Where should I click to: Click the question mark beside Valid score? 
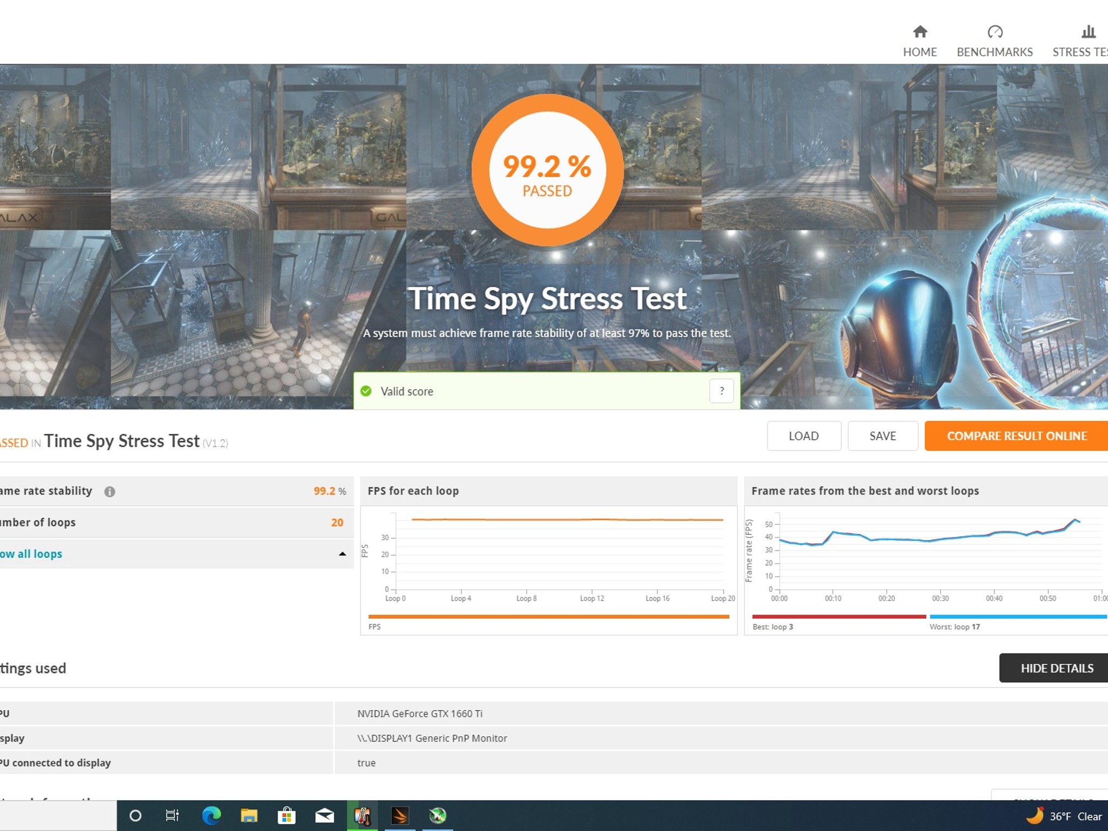click(721, 391)
